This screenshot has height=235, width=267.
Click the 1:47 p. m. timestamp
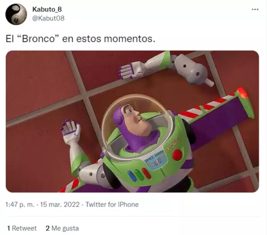(x=20, y=204)
